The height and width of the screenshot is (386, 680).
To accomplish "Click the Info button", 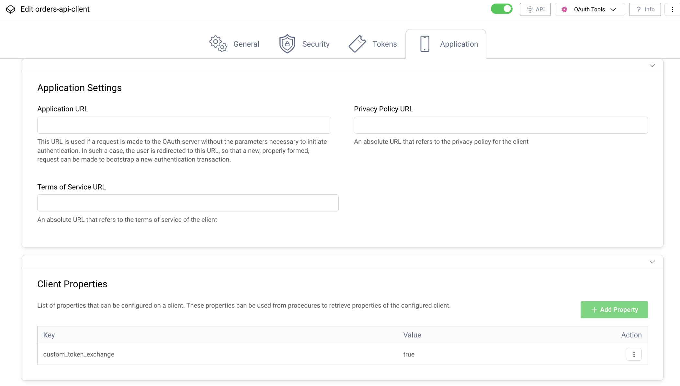I will (x=644, y=9).
